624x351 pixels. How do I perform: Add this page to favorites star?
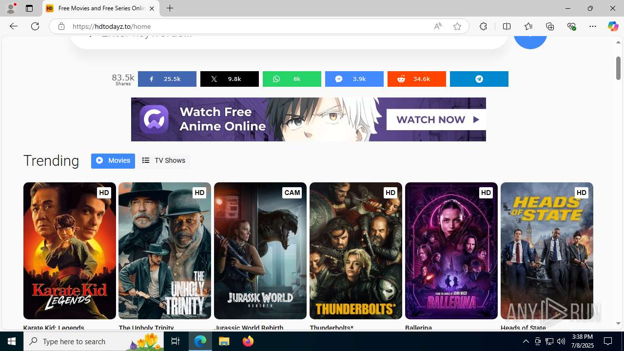(x=457, y=26)
